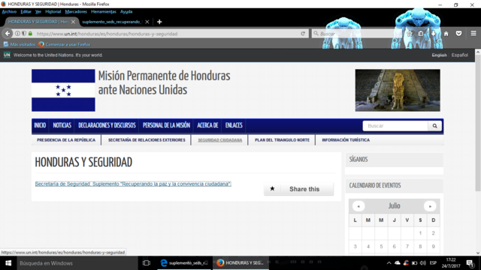This screenshot has height=270, width=481.
Task: Close the HONDURAS Y SEGURIDAD tab
Action: click(x=74, y=22)
